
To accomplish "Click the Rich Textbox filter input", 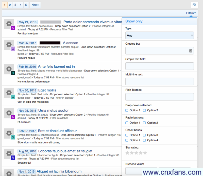I will coord(160,97).
